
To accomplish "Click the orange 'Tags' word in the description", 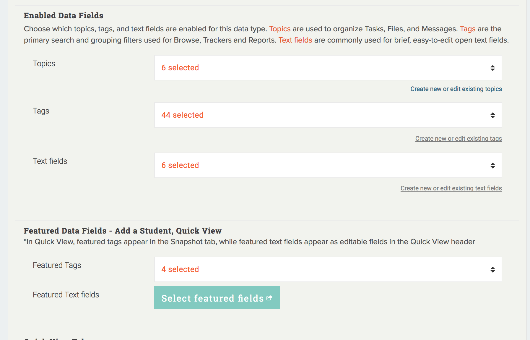I will point(467,29).
